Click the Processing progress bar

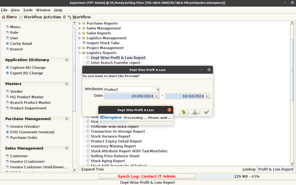click(x=136, y=123)
